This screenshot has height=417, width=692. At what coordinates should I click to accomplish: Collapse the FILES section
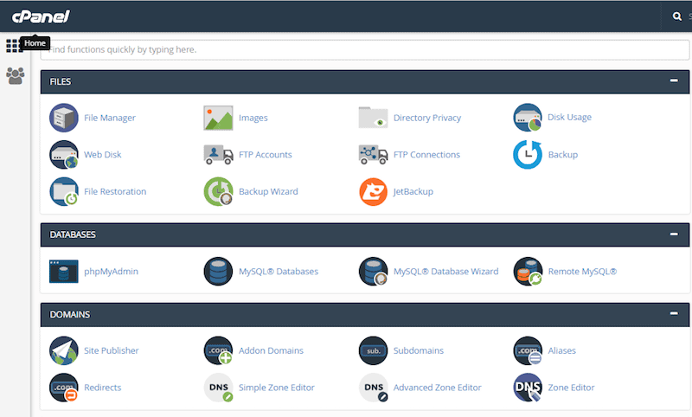[674, 80]
